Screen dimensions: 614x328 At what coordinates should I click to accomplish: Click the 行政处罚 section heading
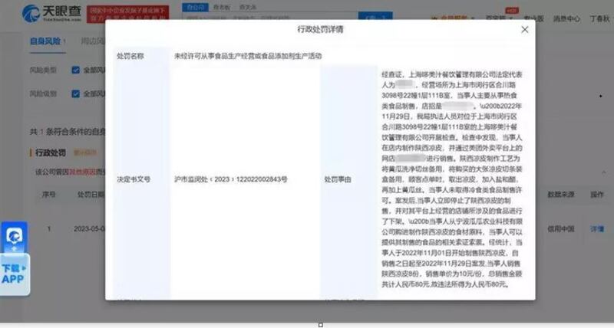click(51, 153)
